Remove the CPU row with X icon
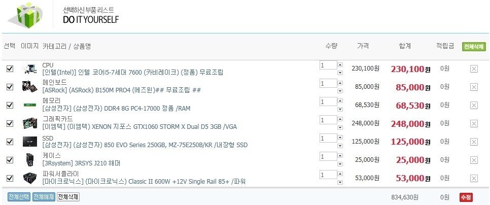 [474, 69]
